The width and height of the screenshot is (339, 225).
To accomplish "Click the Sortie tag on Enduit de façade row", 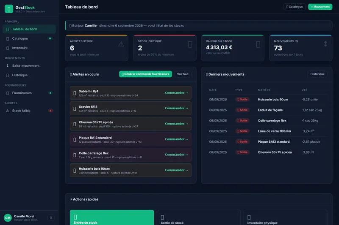I will pos(242,110).
